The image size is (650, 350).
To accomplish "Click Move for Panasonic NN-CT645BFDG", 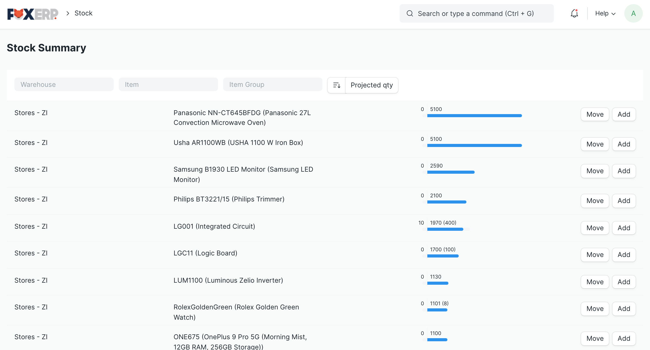I will pyautogui.click(x=595, y=114).
